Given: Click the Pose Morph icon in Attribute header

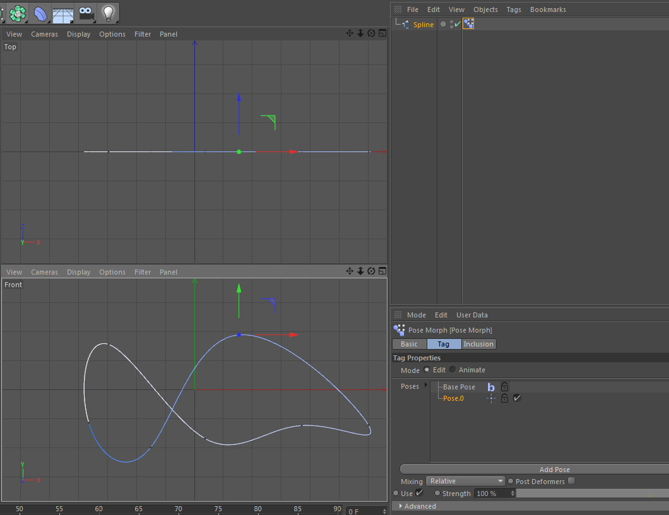Looking at the screenshot, I should coord(399,330).
